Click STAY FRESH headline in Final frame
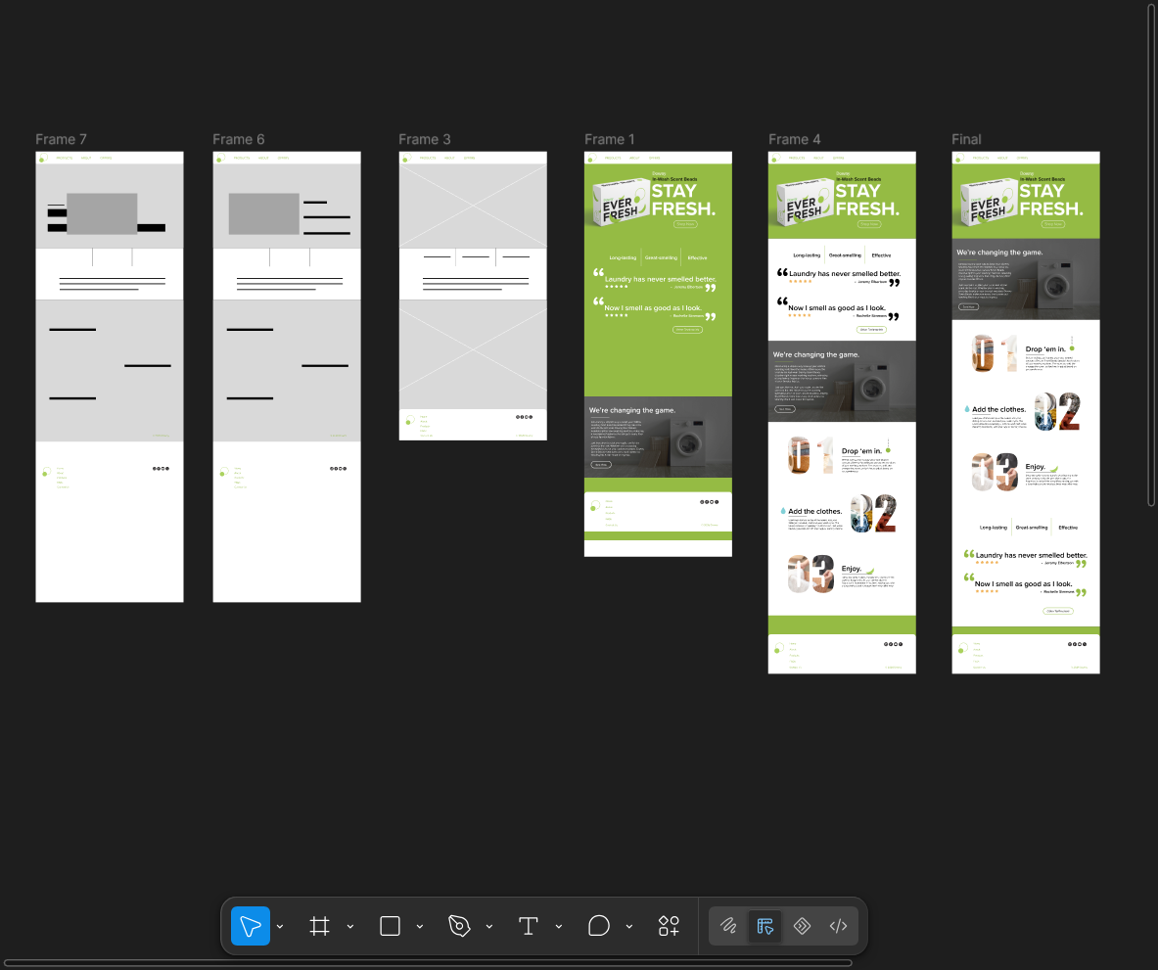Viewport: 1158px width, 970px height. point(1051,200)
